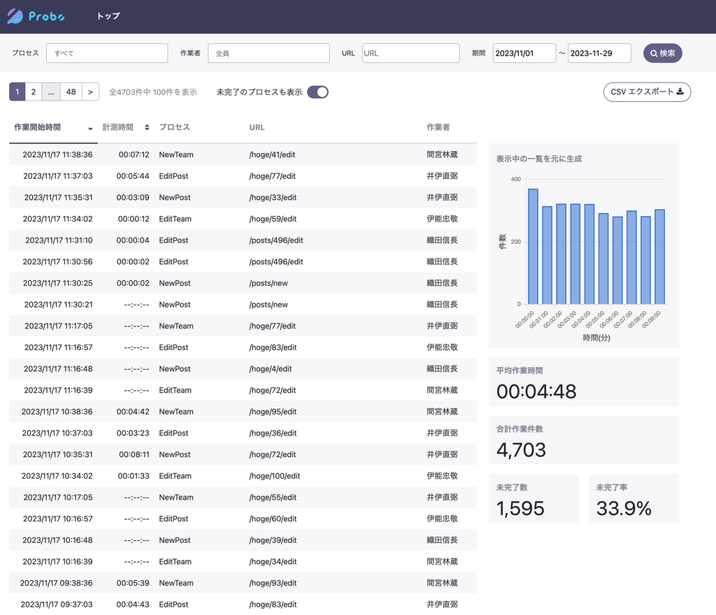Open the 作業者 filter dropdown
This screenshot has height=615, width=716.
pos(268,53)
